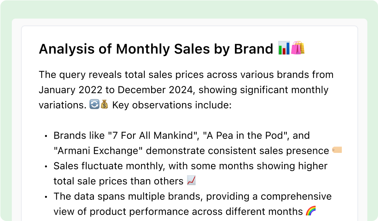This screenshot has height=221, width=378.
Task: Click the bar chart emoji in heading
Action: pyautogui.click(x=284, y=48)
